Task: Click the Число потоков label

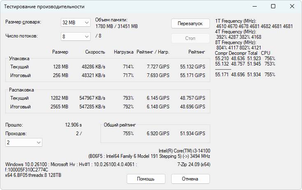Action: pyautogui.click(x=22, y=36)
